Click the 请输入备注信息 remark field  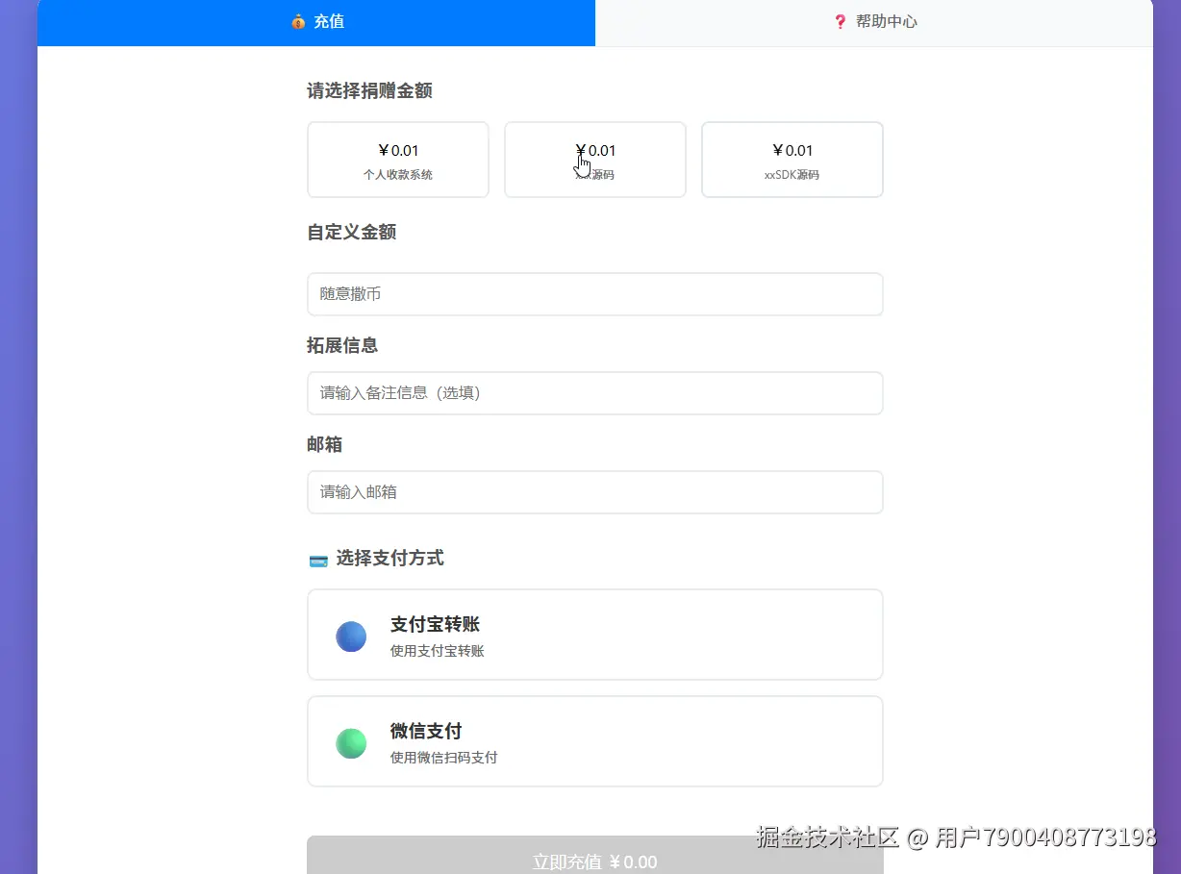(595, 393)
